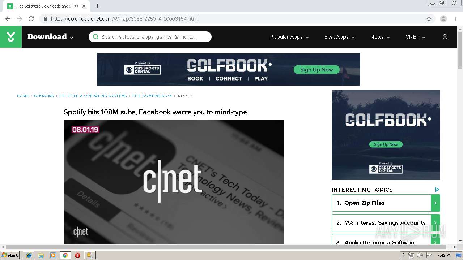Go to WINDOWS breadcrumb
Screen dimensions: 463x260
pyautogui.click(x=44, y=96)
